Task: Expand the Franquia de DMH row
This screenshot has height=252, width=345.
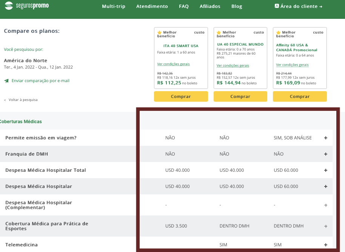Action: pyautogui.click(x=326, y=154)
